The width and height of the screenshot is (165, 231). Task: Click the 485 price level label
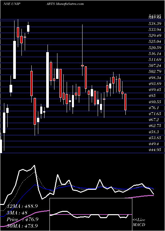[x=152, y=96]
